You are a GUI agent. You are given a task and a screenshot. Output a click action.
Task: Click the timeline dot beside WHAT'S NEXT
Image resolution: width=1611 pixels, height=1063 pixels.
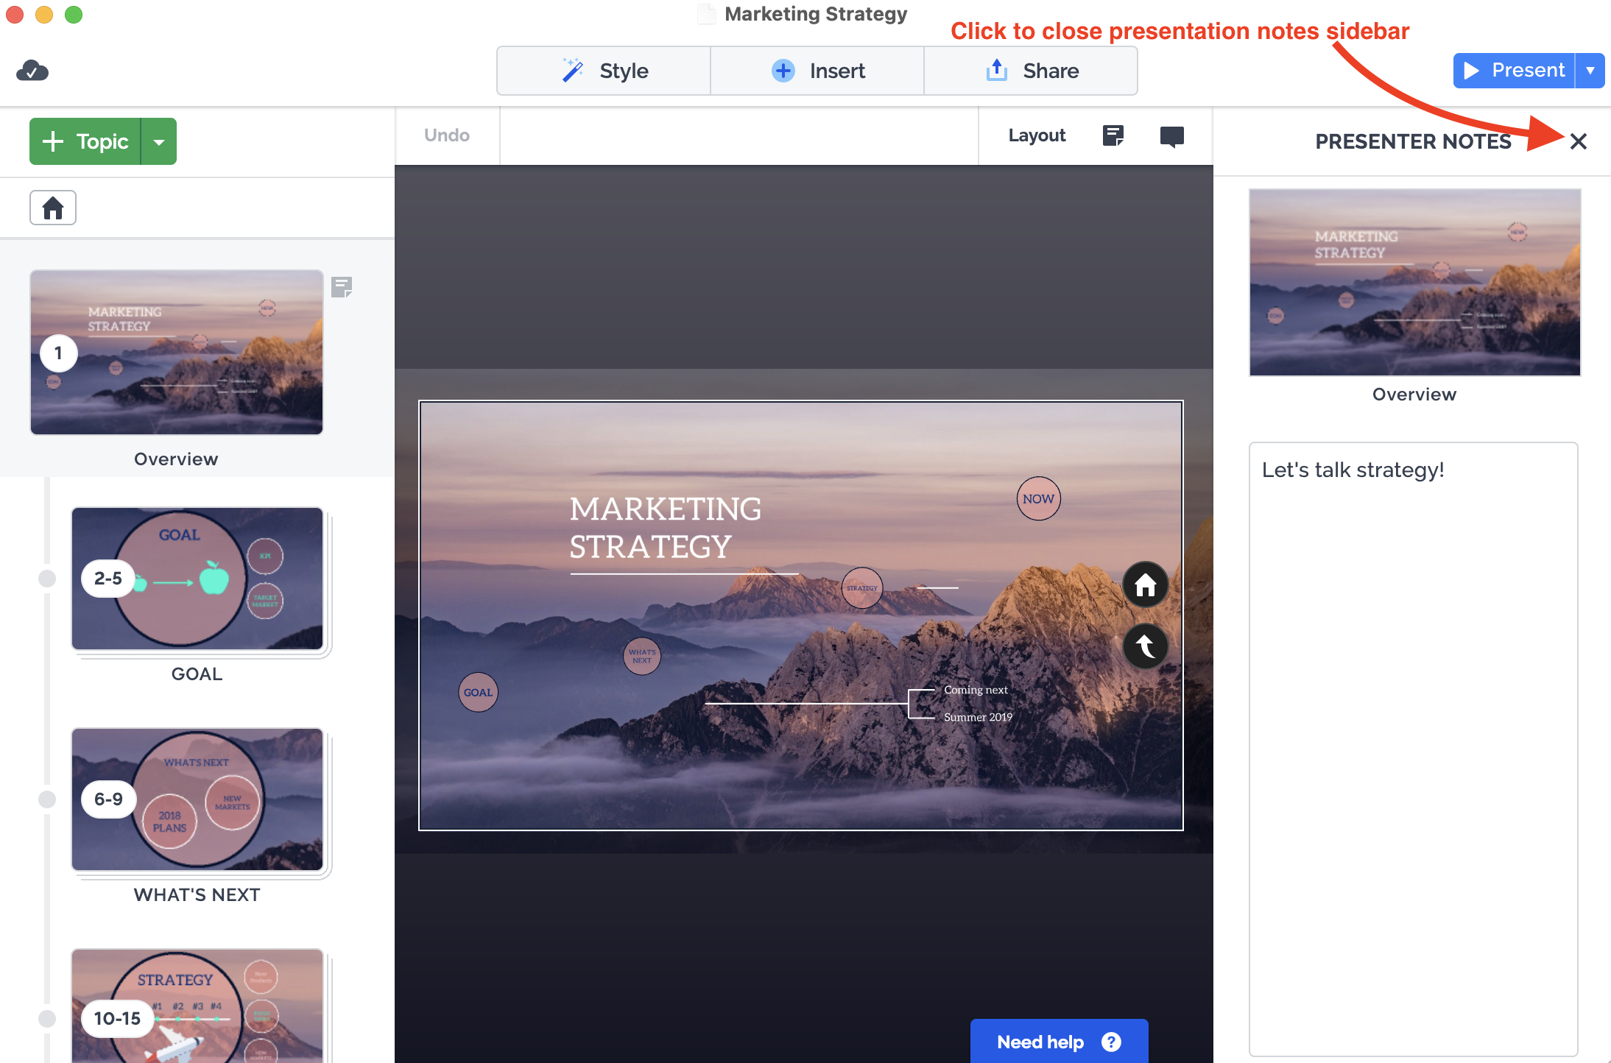(47, 799)
